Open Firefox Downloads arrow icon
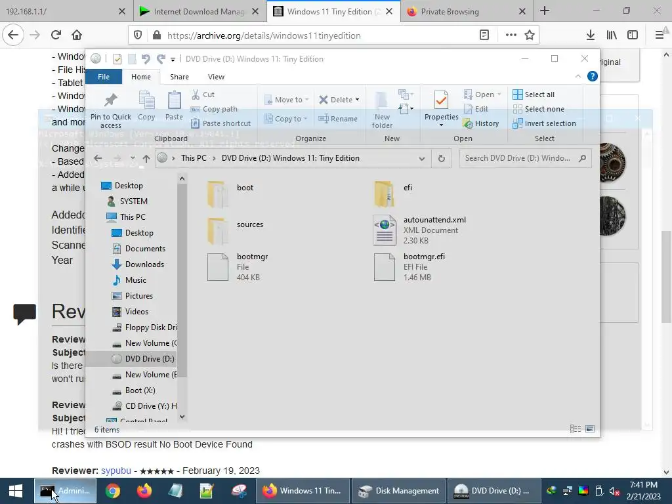Image resolution: width=672 pixels, height=504 pixels. (x=591, y=35)
